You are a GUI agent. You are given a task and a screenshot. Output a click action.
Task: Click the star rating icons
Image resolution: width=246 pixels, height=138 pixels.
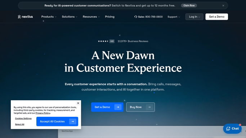103,41
